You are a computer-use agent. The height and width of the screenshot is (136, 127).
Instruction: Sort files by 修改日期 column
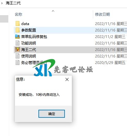click(102, 15)
